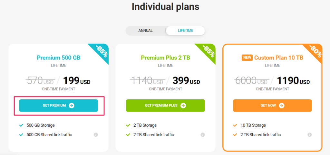330x155 pixels.
Task: Click the Premium Plus 2 TB title
Action: point(165,58)
